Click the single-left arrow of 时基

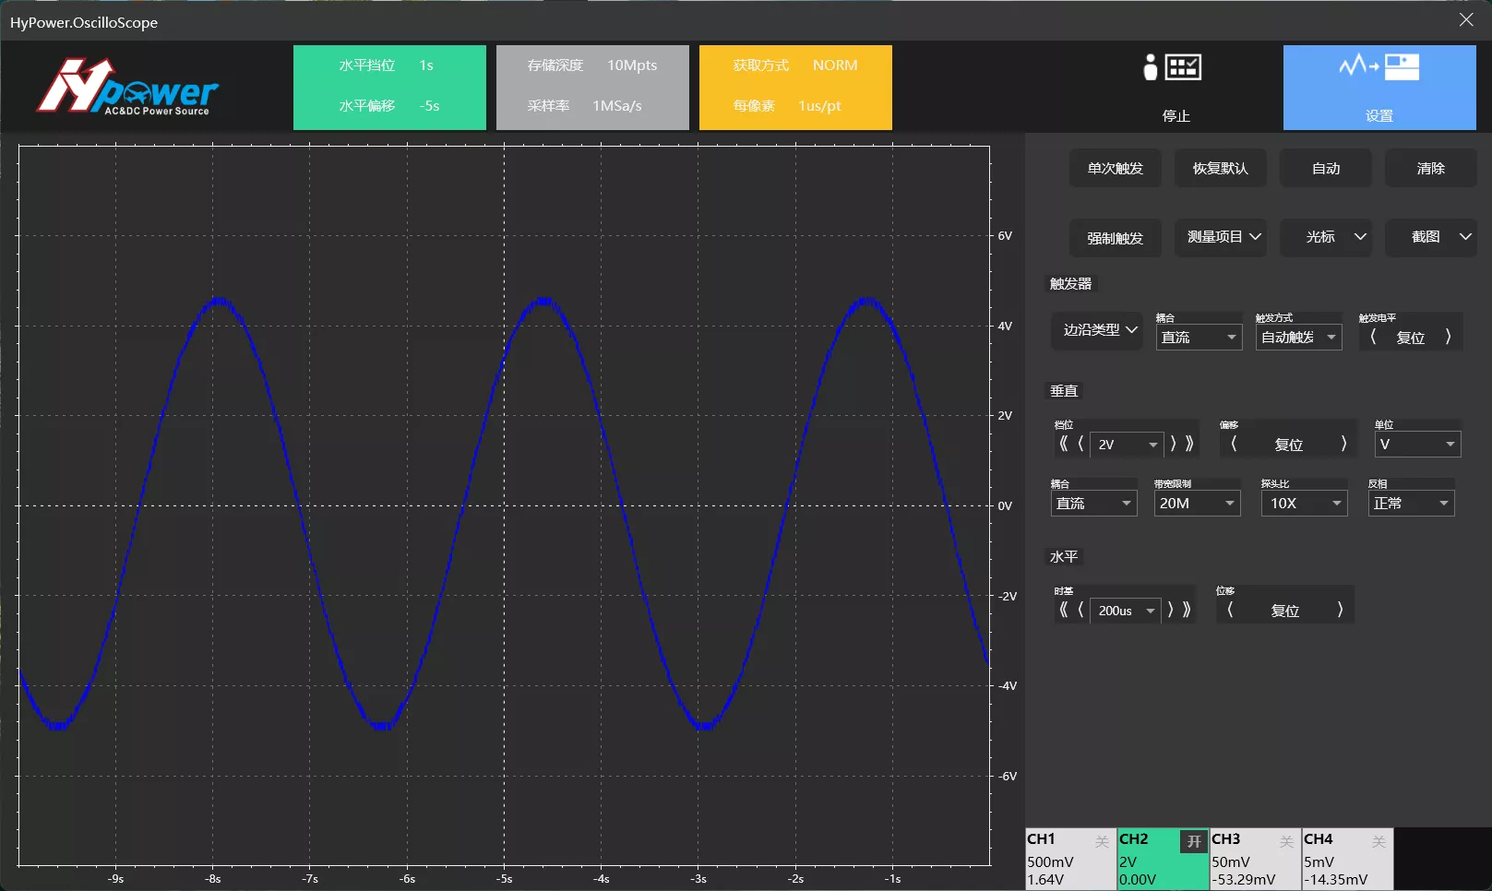pos(1080,610)
